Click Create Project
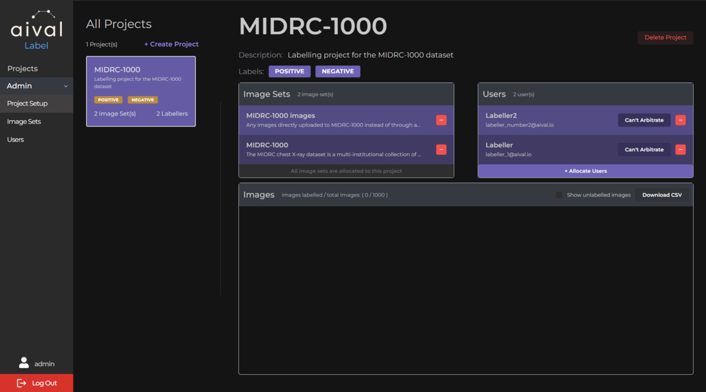The image size is (706, 392). coord(171,44)
